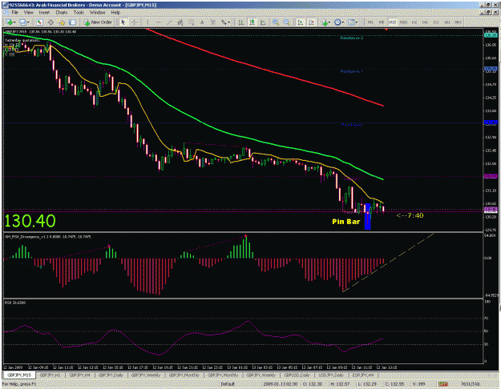Open the Profiles toolbar icon
Image resolution: width=501 pixels, height=389 pixels.
pos(22,22)
